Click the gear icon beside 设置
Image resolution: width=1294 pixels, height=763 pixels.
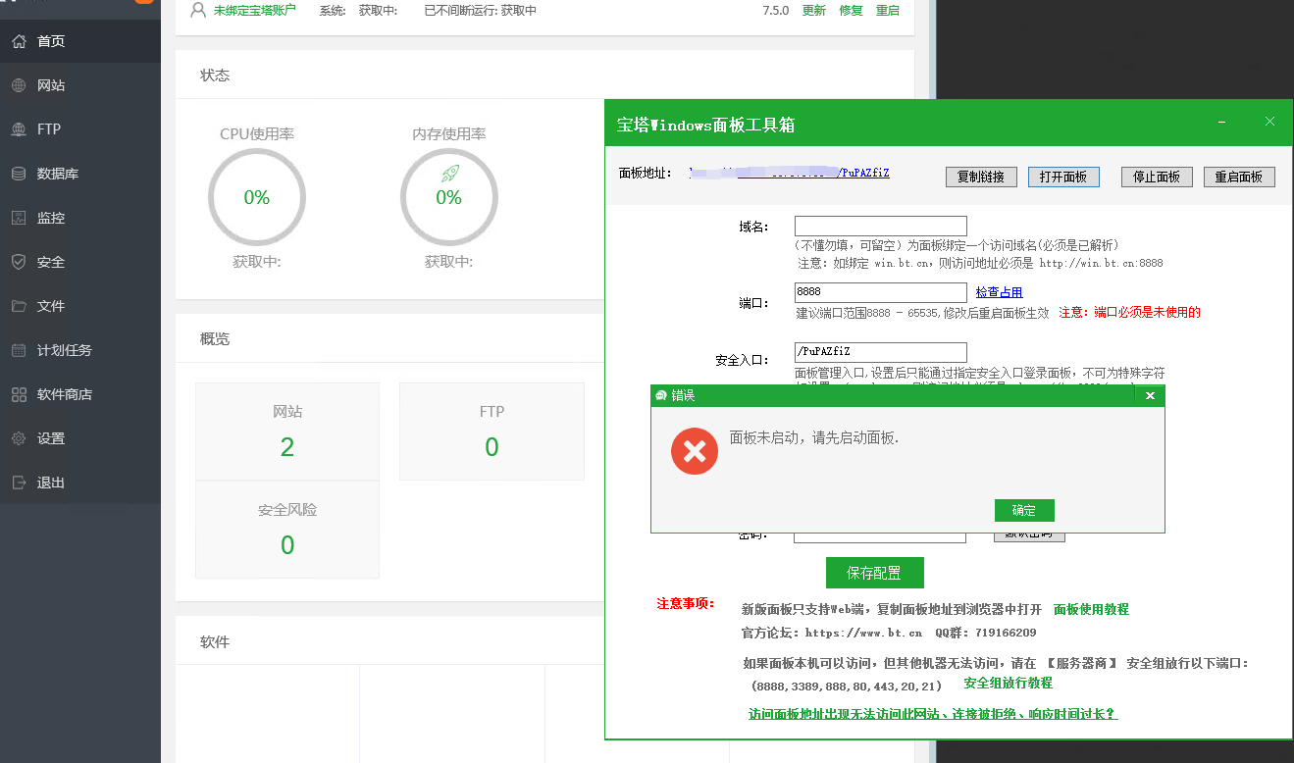tap(19, 438)
